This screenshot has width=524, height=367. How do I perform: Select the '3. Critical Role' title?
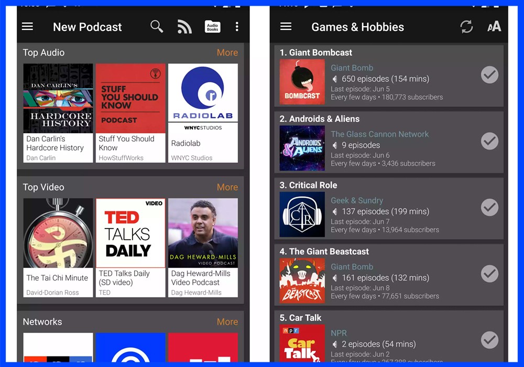(x=309, y=185)
